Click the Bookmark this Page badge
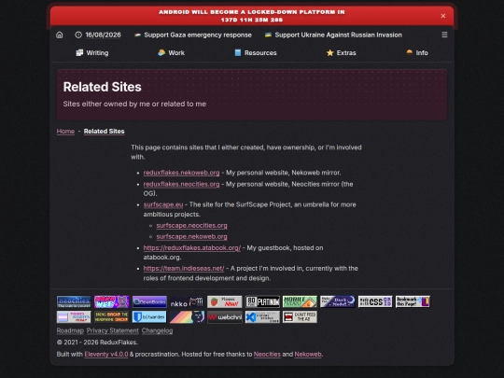This screenshot has height=378, width=504. click(413, 301)
